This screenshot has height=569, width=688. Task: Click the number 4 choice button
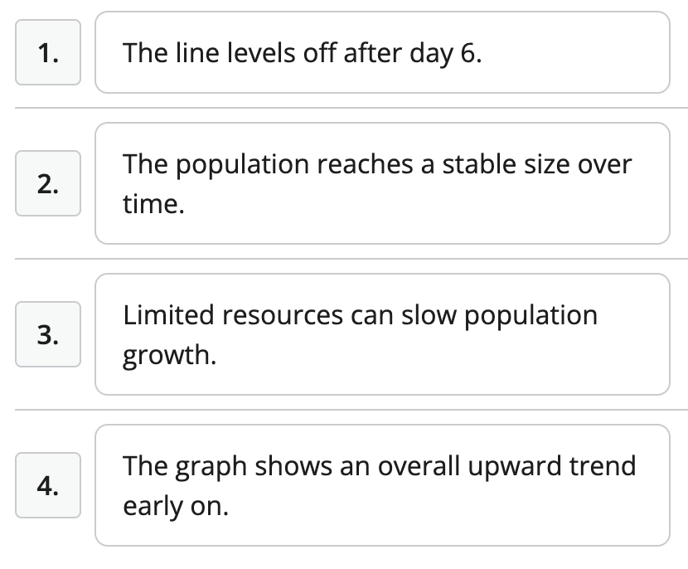(48, 485)
